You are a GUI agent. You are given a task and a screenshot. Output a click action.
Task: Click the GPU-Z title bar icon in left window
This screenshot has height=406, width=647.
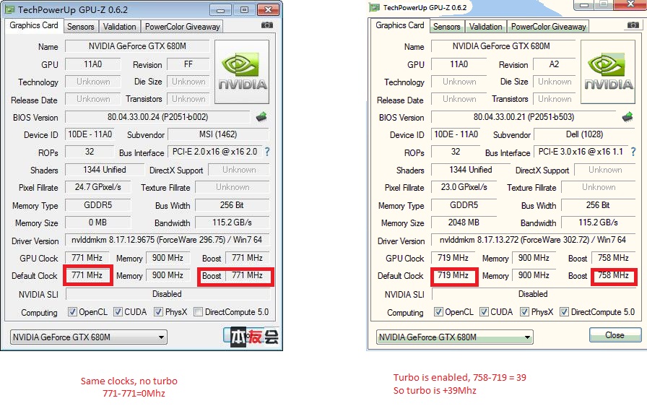point(10,9)
